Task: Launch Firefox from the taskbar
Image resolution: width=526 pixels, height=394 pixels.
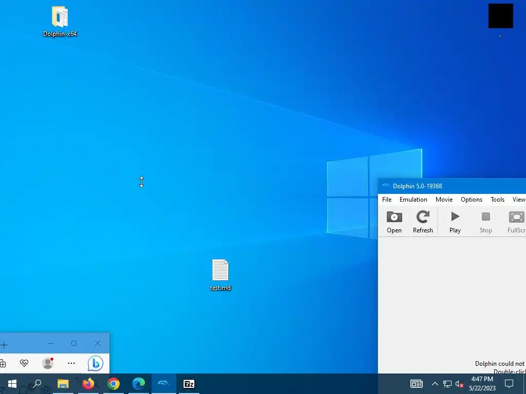Action: (x=88, y=384)
